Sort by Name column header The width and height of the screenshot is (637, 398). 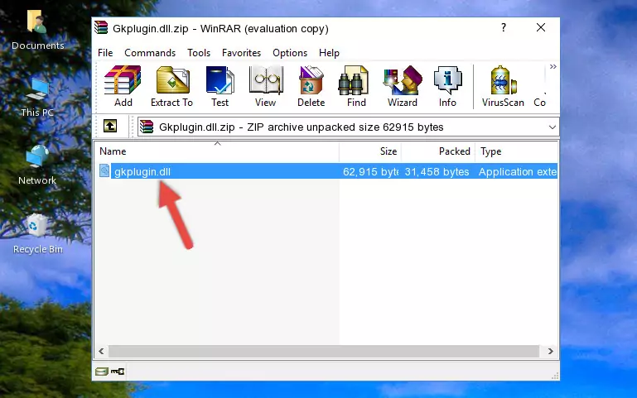click(x=217, y=151)
